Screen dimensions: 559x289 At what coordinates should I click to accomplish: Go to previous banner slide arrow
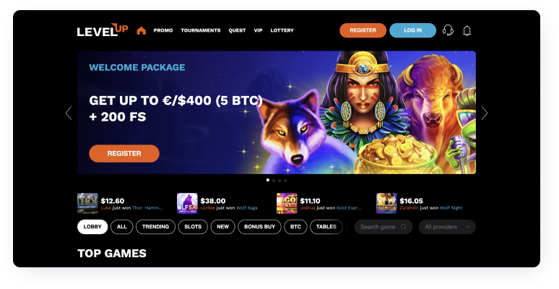69,113
